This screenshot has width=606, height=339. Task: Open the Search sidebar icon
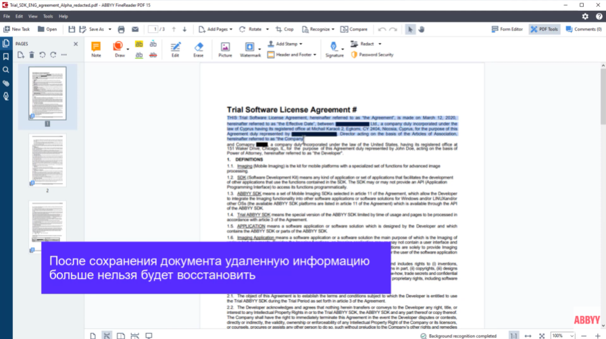[x=6, y=70]
